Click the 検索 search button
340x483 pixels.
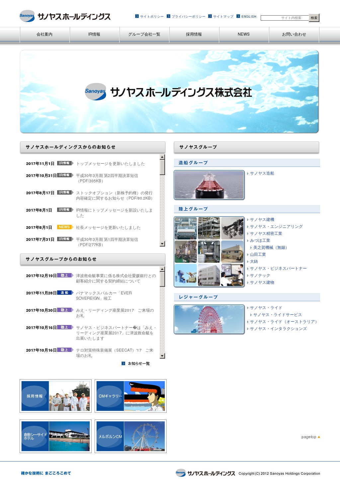coord(314,18)
